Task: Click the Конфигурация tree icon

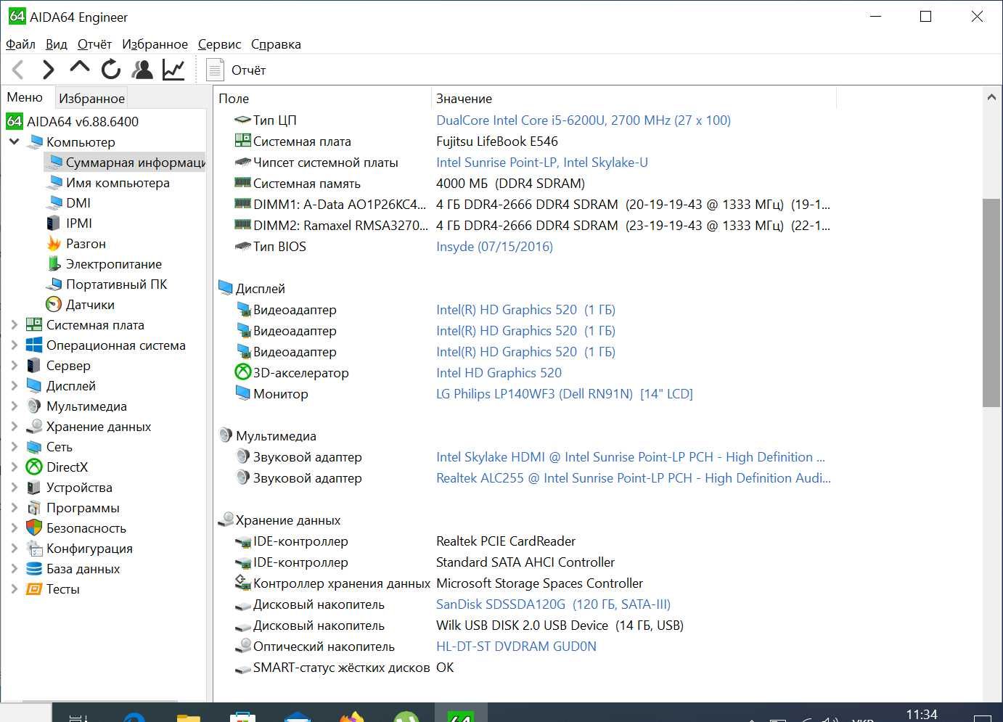Action: (34, 549)
